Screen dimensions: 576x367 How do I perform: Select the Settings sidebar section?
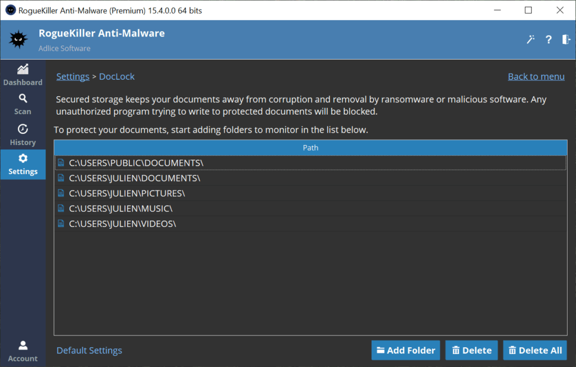coord(23,165)
